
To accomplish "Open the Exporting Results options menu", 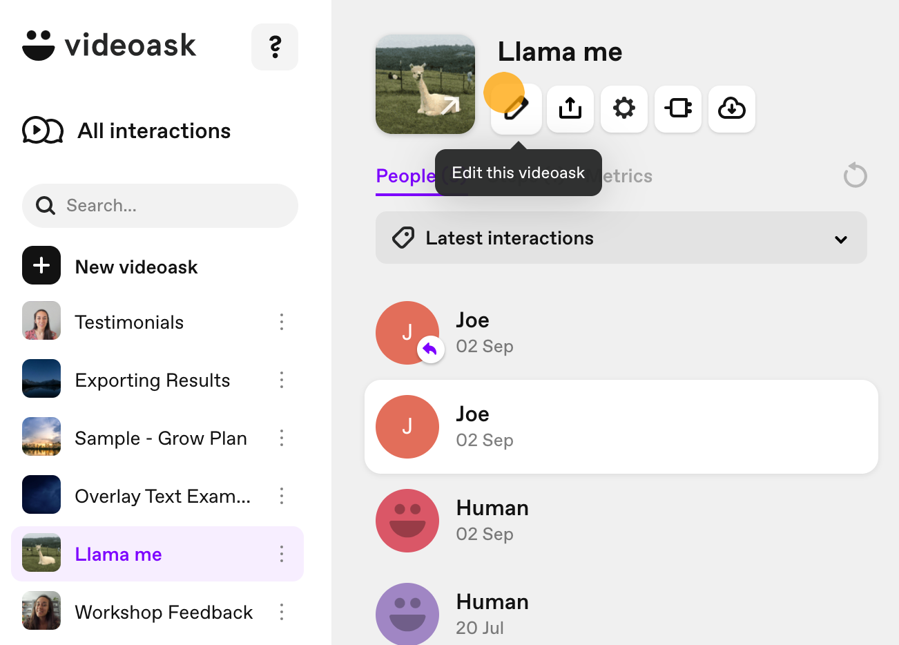I will pos(282,380).
